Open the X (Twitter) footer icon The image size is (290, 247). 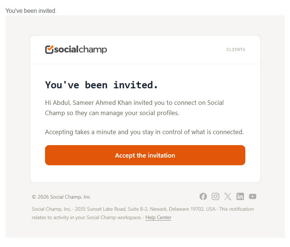[x=228, y=196]
